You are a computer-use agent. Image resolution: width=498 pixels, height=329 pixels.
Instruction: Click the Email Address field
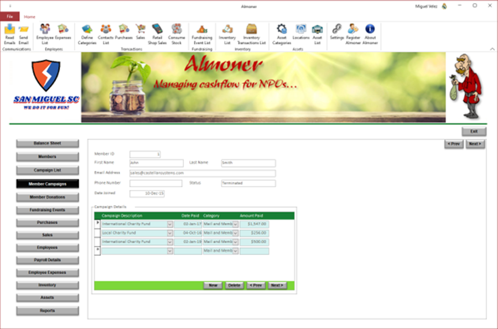click(203, 173)
